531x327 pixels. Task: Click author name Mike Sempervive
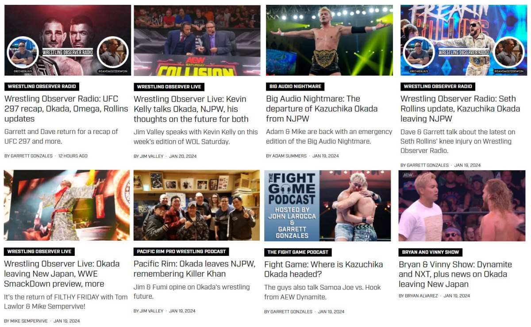(x=29, y=321)
